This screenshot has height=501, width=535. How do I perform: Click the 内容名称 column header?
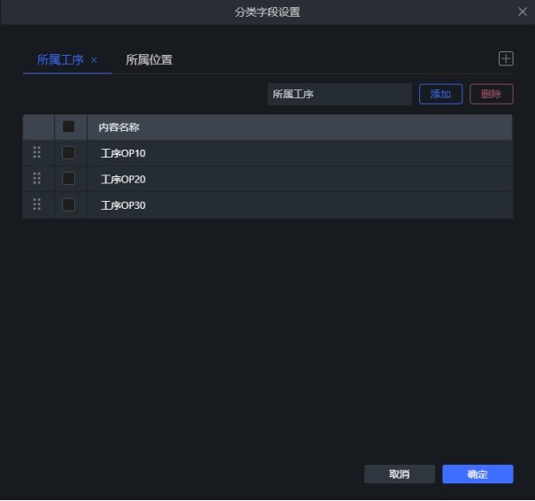click(x=118, y=127)
